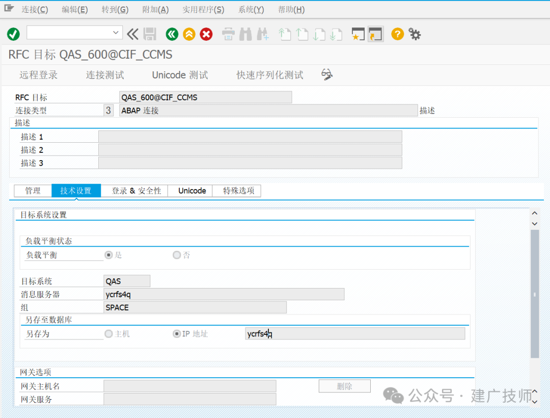This screenshot has height=418, width=550.
Task: Click the 连接类型 code field showing 3
Action: point(108,111)
